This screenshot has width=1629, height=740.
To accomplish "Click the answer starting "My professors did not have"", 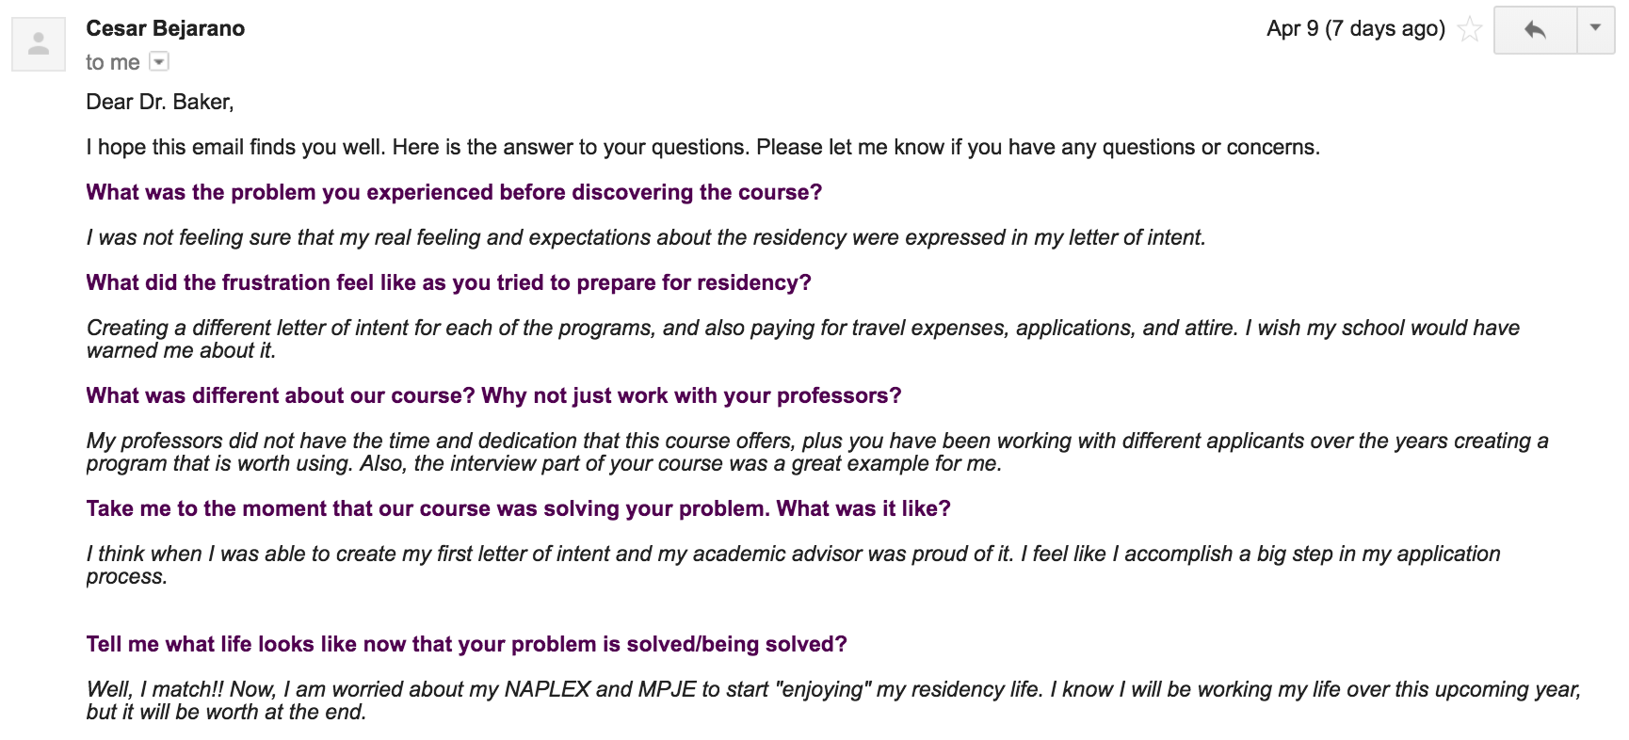I will tap(817, 452).
